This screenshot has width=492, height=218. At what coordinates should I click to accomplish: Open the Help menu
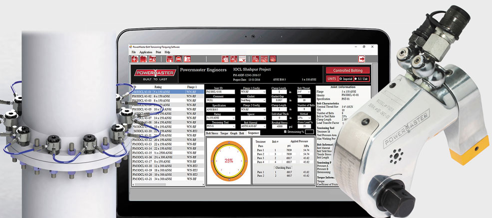coord(167,52)
